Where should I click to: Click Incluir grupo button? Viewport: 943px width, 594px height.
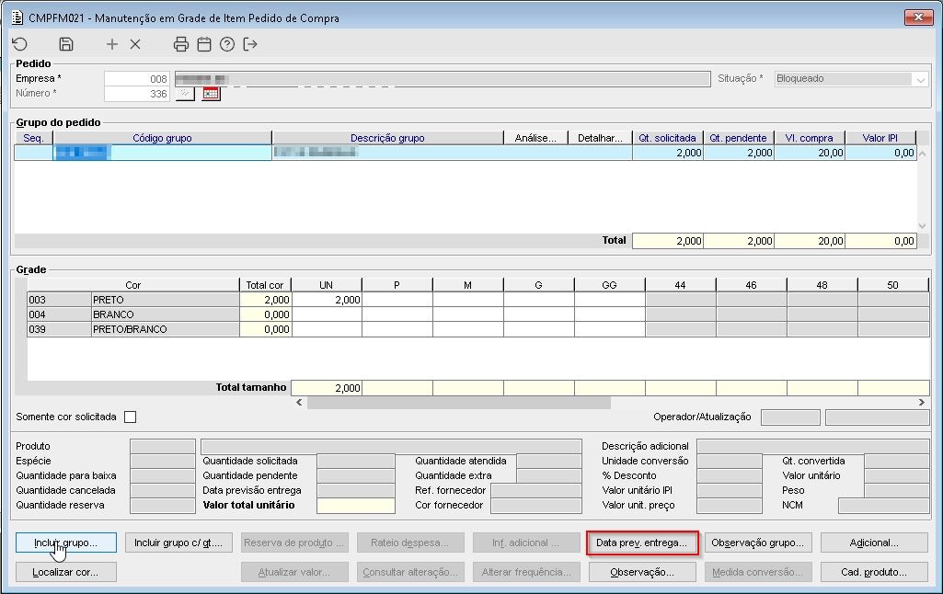coord(66,543)
